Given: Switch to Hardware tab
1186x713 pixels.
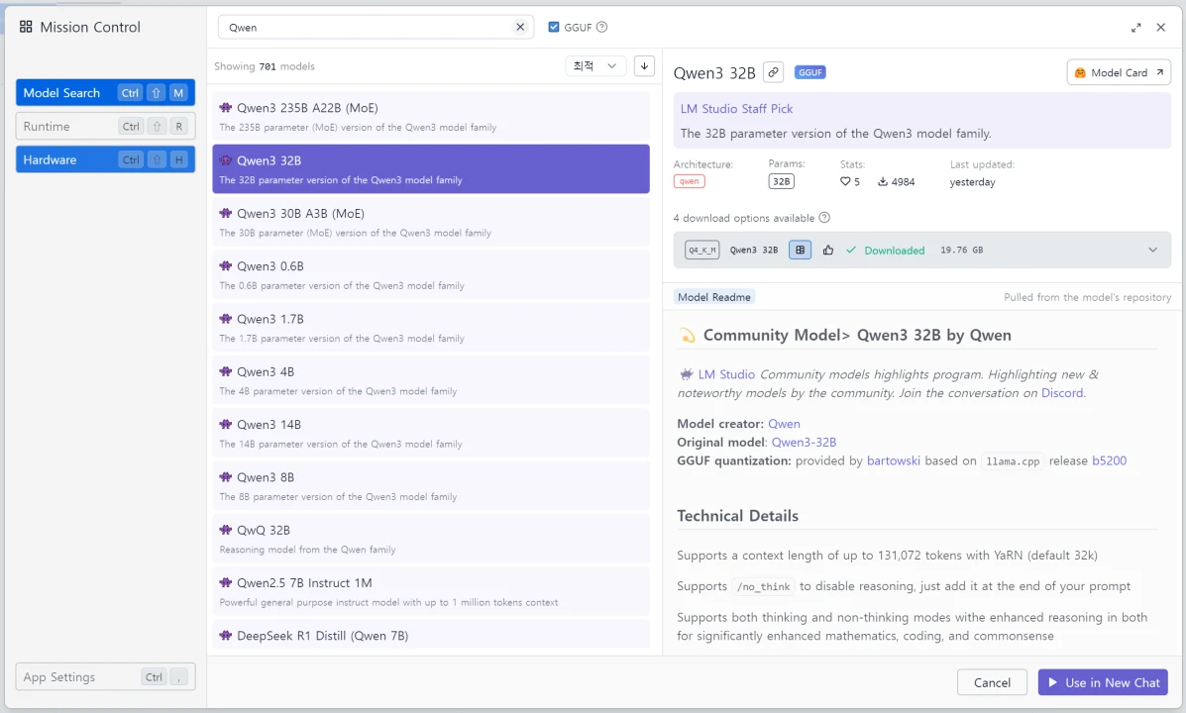Looking at the screenshot, I should point(105,159).
